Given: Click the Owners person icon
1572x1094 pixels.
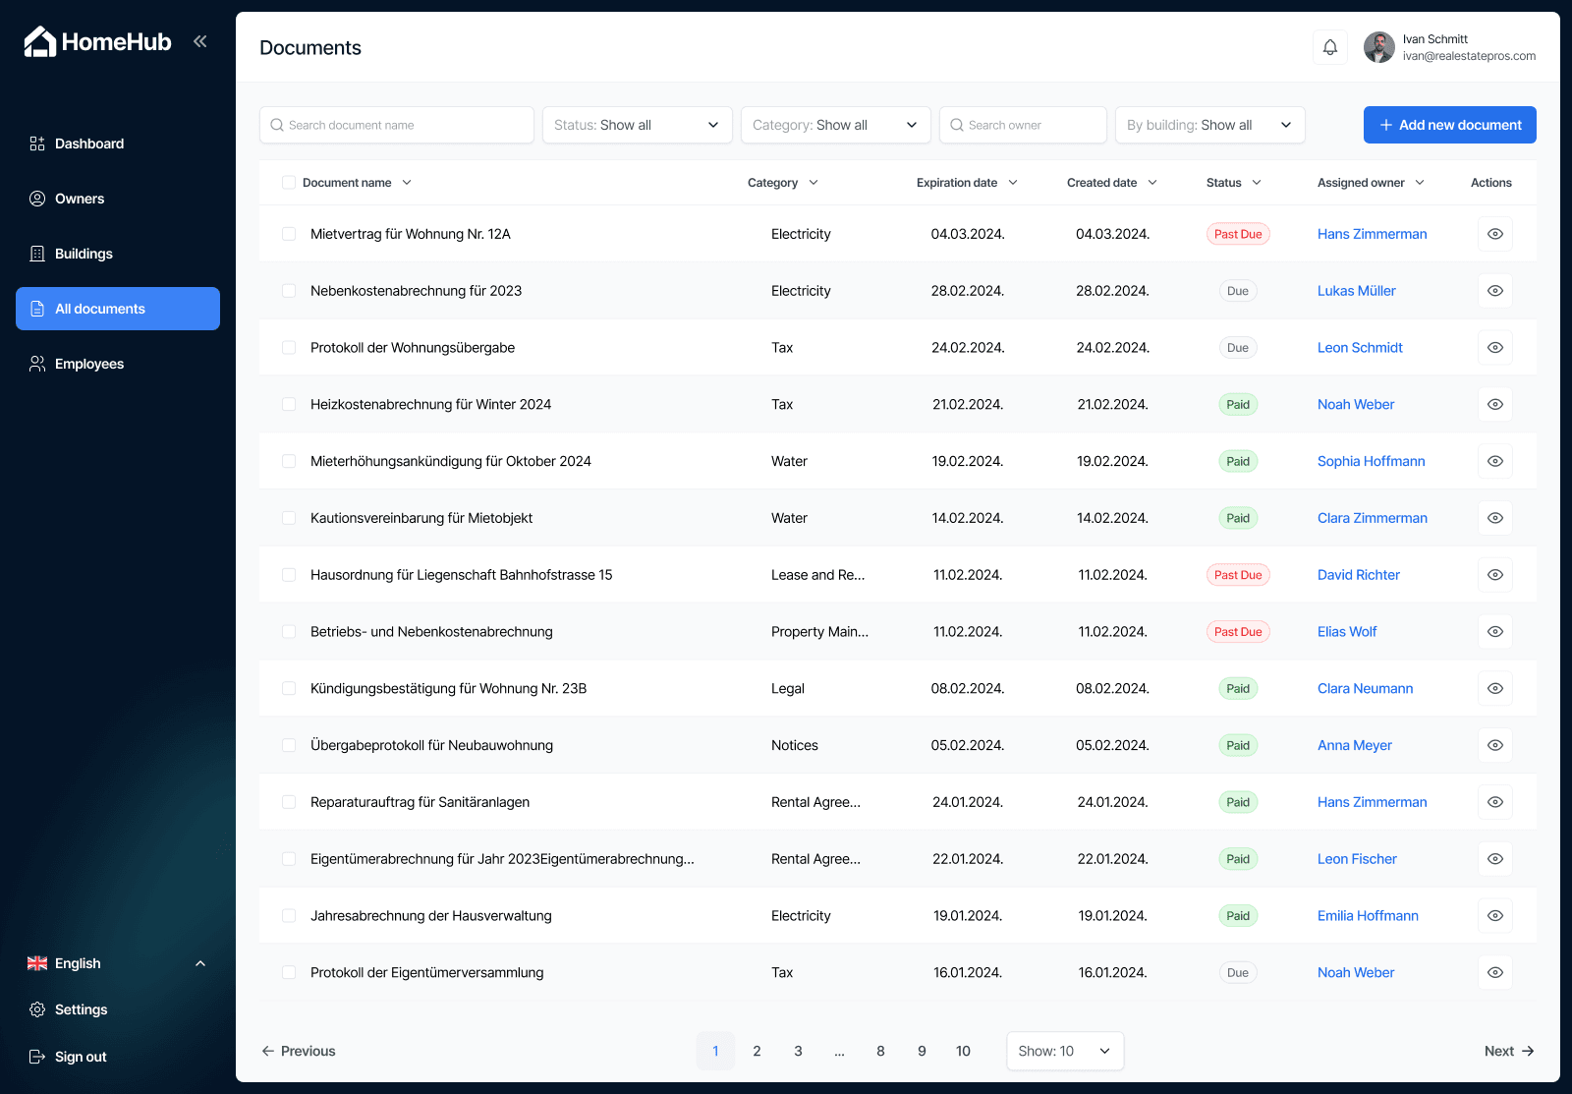Looking at the screenshot, I should click(x=37, y=199).
